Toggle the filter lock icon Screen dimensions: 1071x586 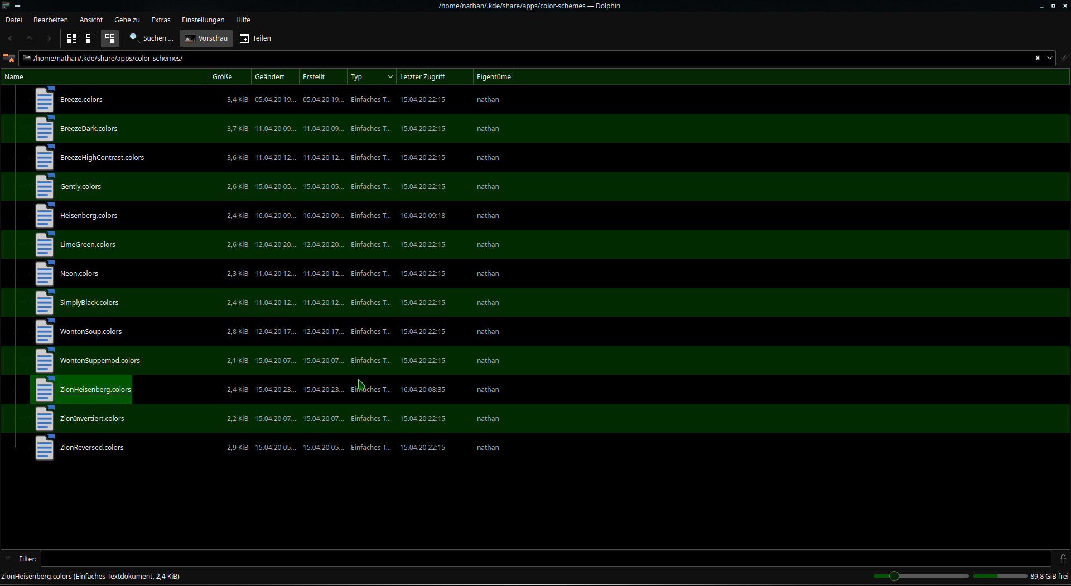click(x=1063, y=559)
